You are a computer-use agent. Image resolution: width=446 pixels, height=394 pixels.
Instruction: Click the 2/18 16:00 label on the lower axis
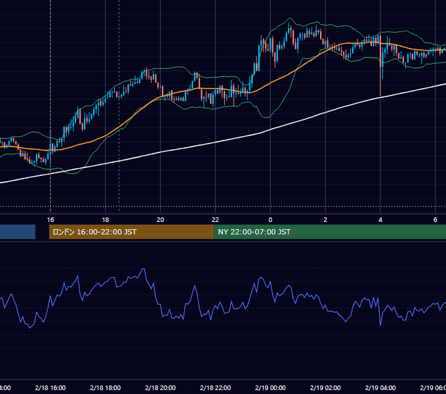click(x=51, y=387)
